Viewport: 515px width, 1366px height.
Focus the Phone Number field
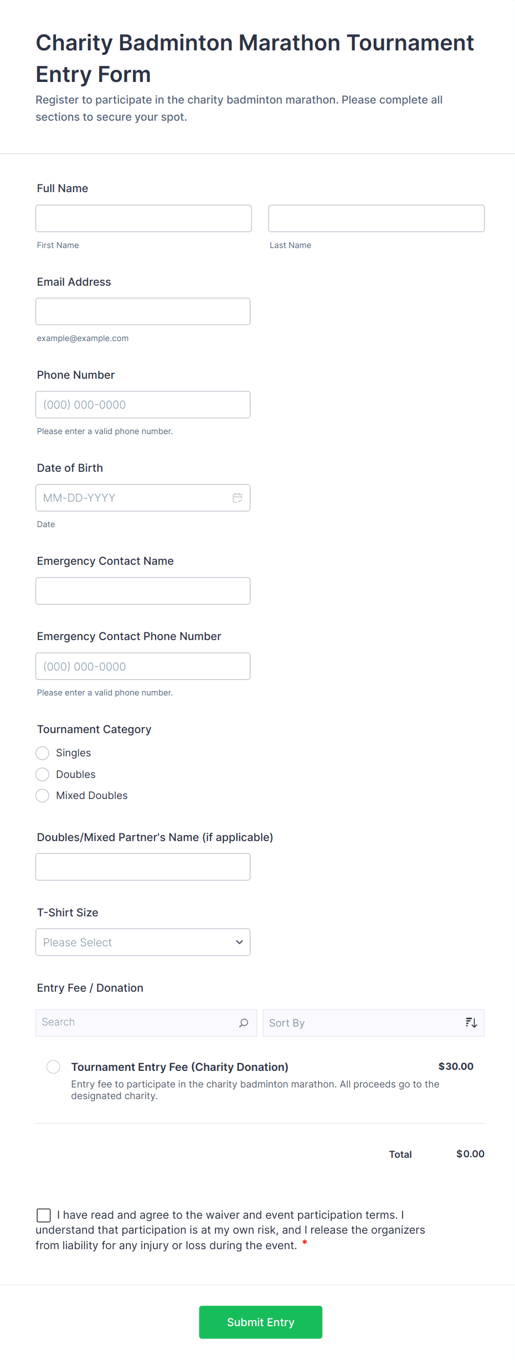(x=143, y=405)
